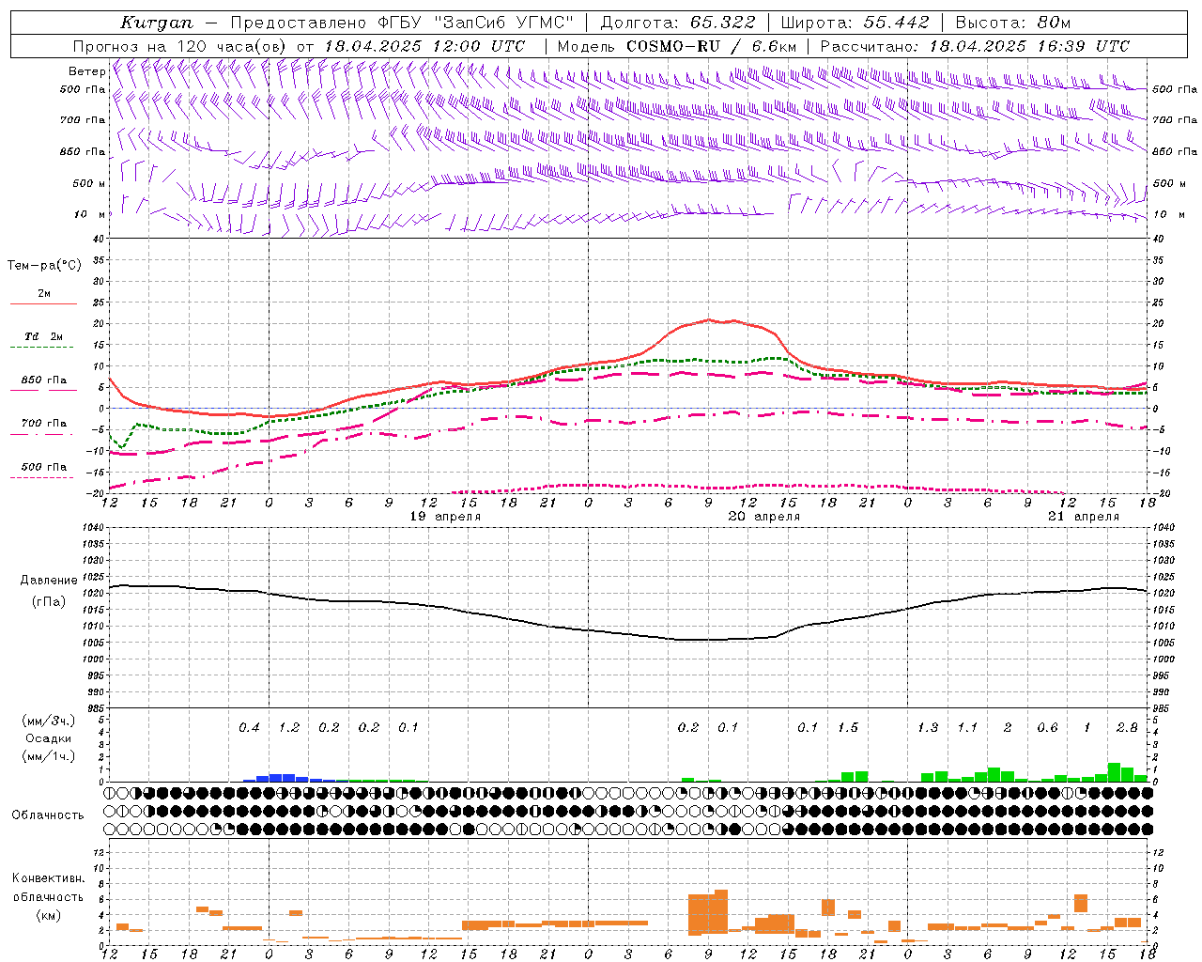
Task: Click the 0.6 precipitation value
Action: (x=1047, y=728)
